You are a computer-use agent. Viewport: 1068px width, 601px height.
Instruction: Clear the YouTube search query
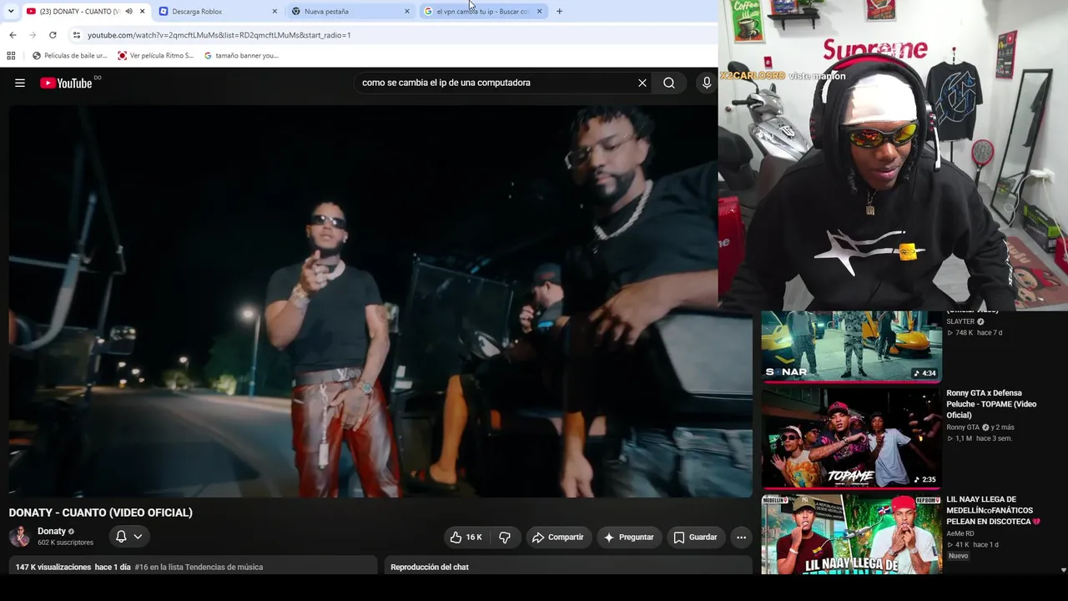click(x=642, y=83)
